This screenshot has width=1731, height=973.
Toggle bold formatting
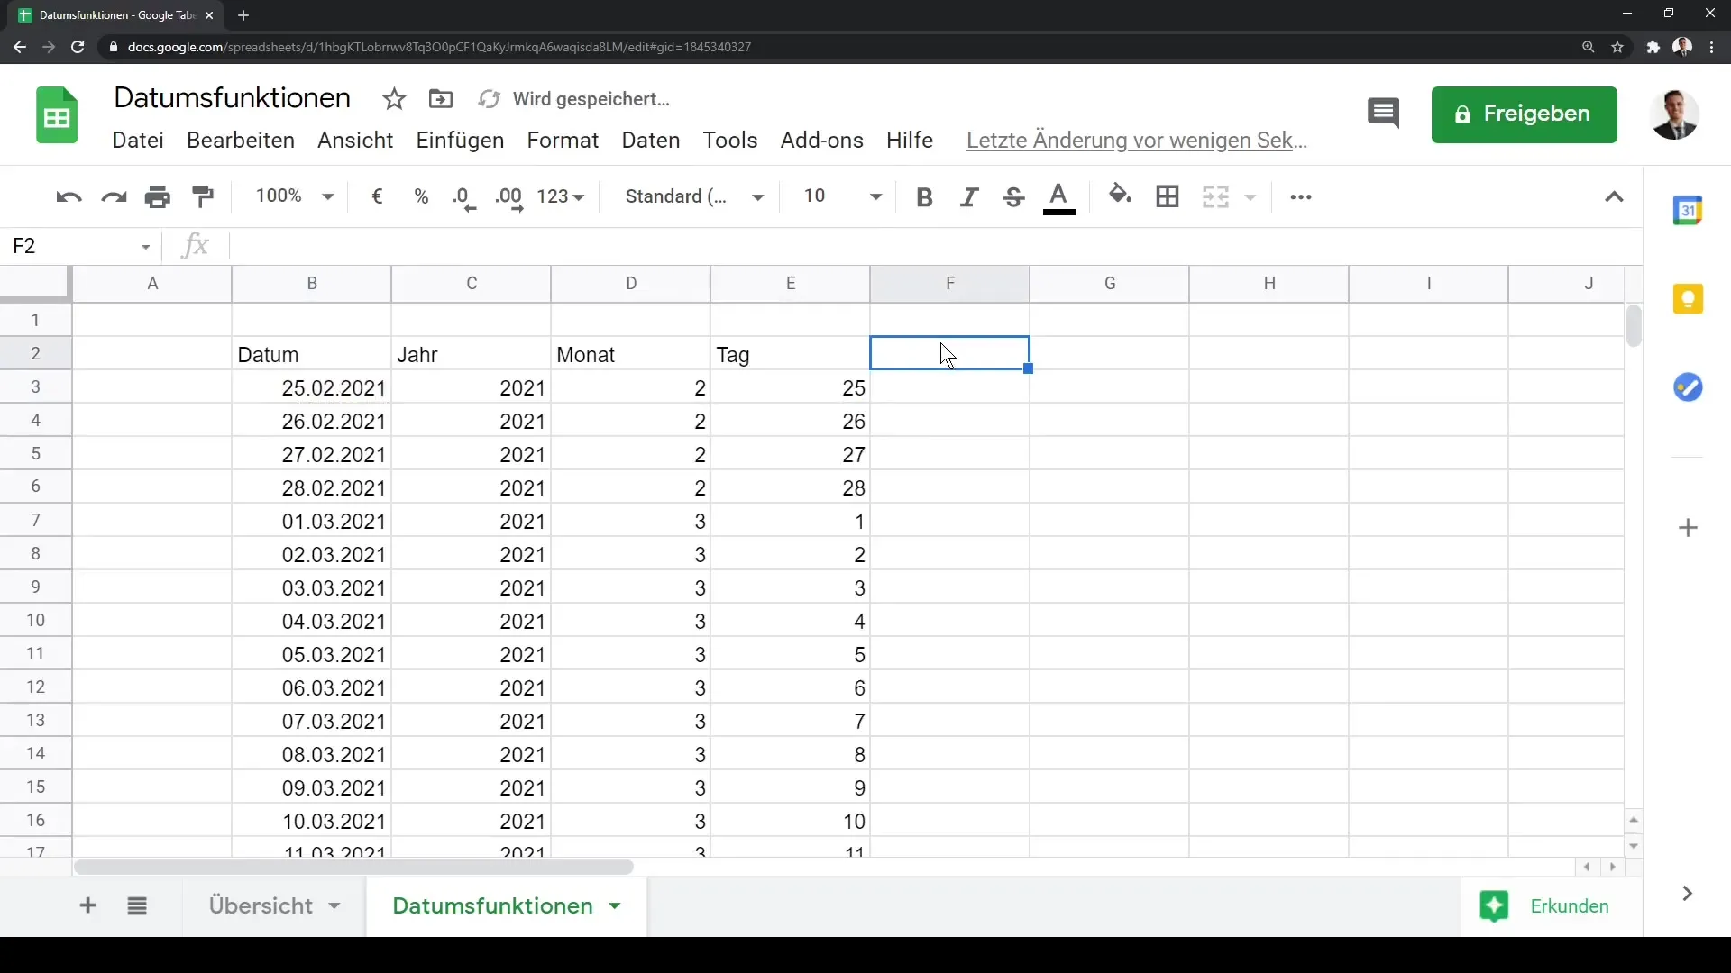coord(924,197)
